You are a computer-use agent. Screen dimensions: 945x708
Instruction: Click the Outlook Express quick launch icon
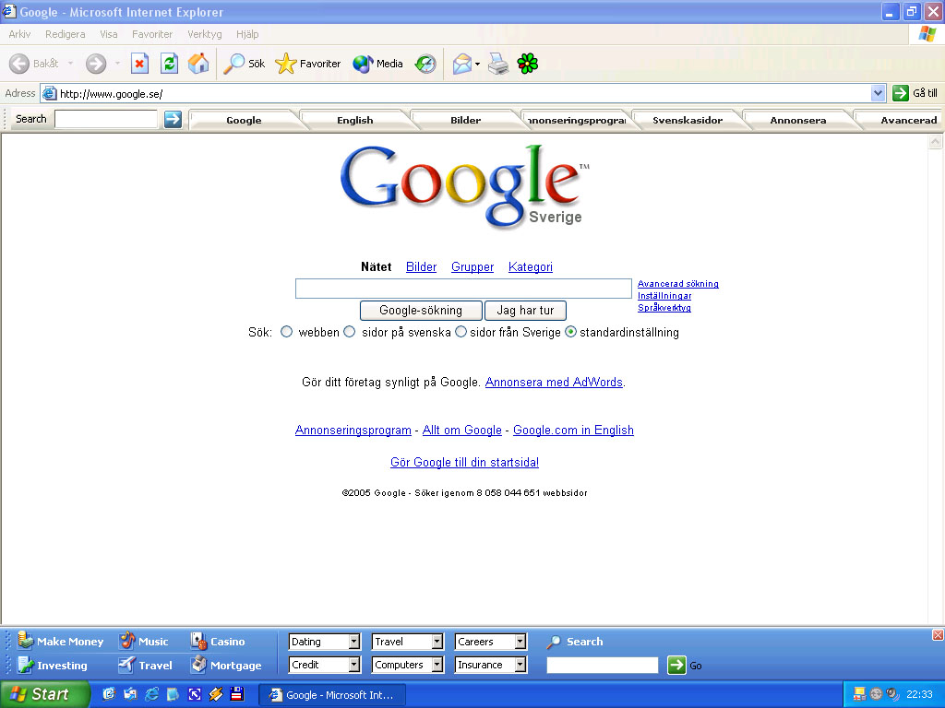point(130,694)
